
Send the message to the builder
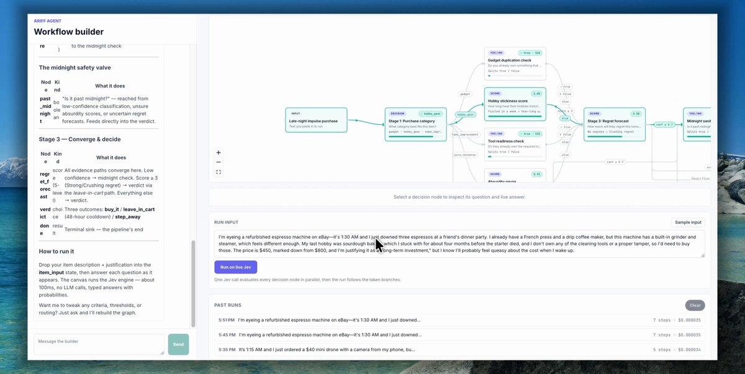click(178, 344)
